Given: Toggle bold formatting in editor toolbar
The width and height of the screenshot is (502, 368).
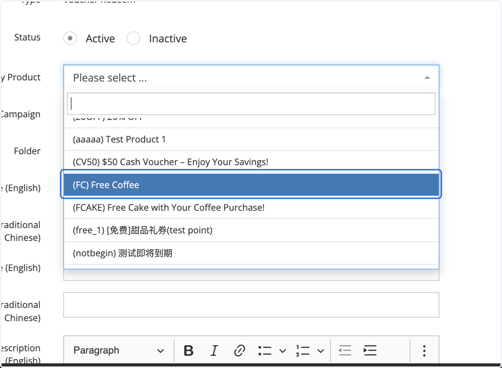Looking at the screenshot, I should click(189, 350).
